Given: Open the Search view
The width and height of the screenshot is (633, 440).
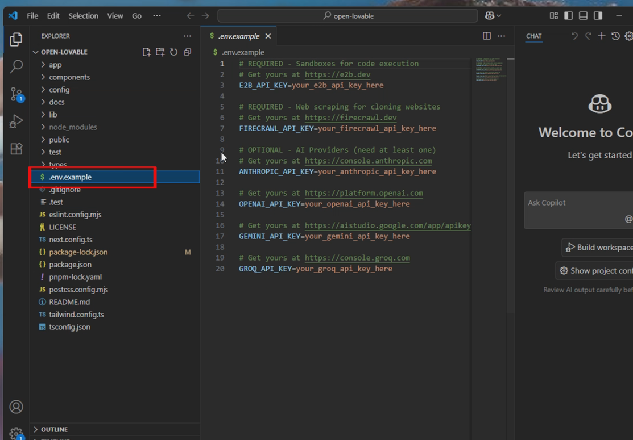Looking at the screenshot, I should click(x=15, y=66).
